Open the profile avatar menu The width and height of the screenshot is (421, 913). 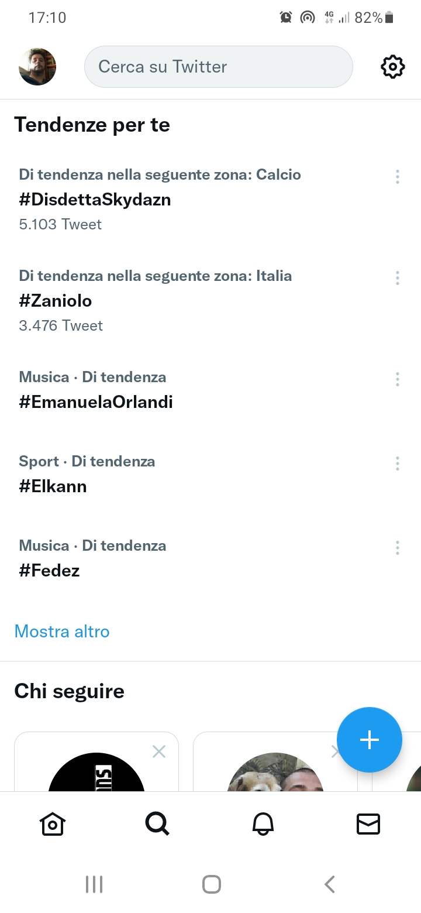tap(37, 67)
